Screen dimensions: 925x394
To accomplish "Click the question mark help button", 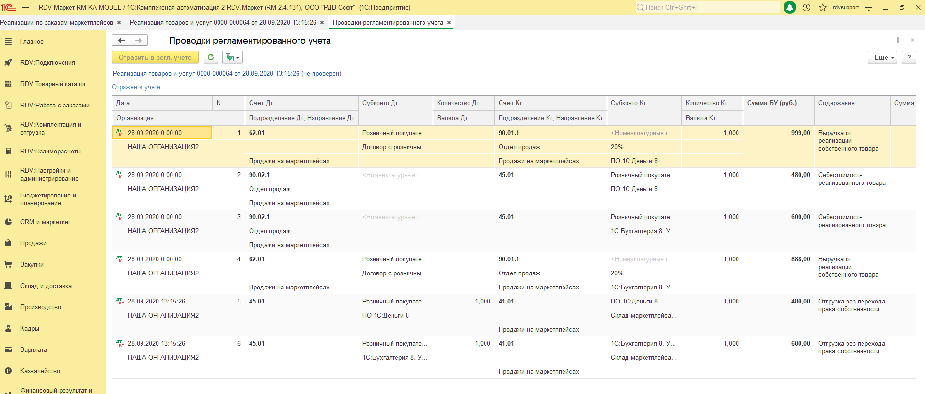I will 909,57.
